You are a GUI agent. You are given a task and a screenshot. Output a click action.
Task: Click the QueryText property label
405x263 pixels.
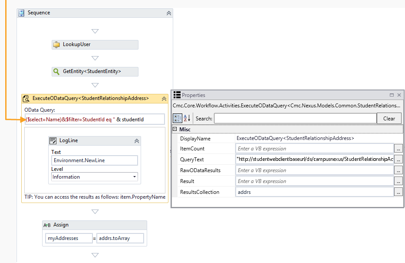192,160
